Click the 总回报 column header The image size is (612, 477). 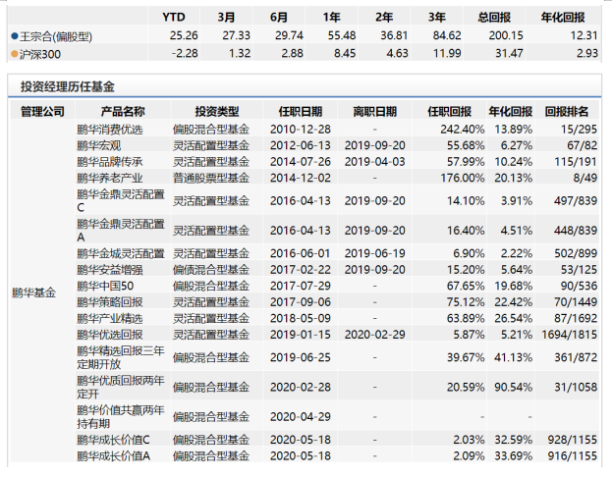pyautogui.click(x=494, y=17)
